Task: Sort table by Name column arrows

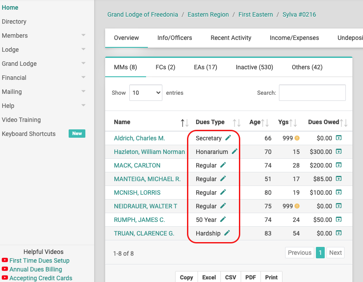Action: [185, 123]
